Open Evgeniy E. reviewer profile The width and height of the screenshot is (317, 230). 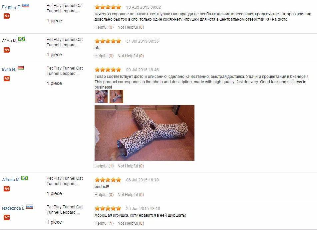point(12,7)
